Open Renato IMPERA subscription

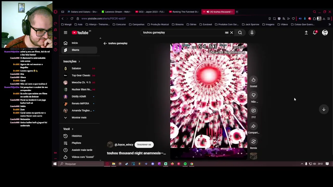pos(79,103)
